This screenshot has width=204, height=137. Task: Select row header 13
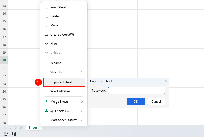pos(4,6)
